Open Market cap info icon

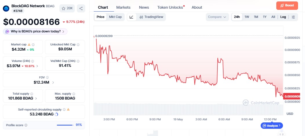(x=33, y=45)
